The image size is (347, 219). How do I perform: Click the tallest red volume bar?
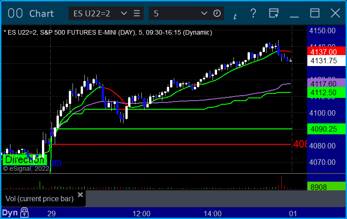click(281, 183)
